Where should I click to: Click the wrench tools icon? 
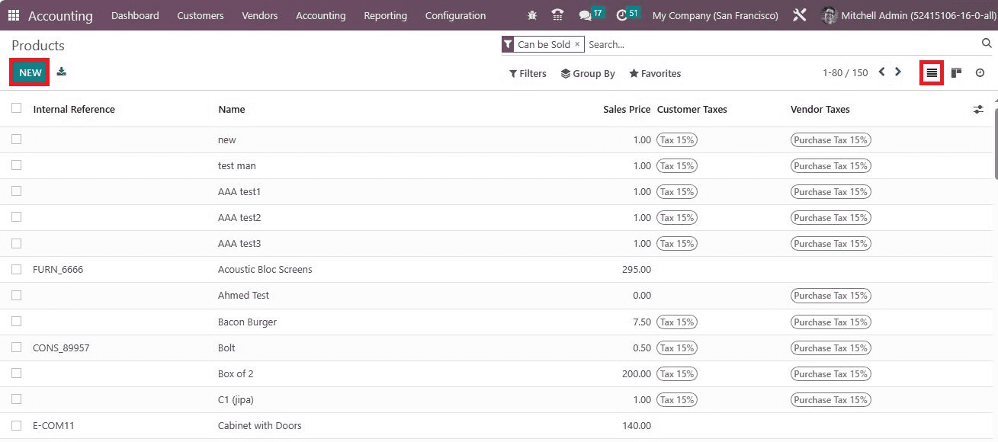coord(799,15)
